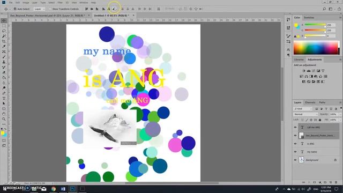
Task: Select the Move tool in the toolbox
Action: pos(4,20)
